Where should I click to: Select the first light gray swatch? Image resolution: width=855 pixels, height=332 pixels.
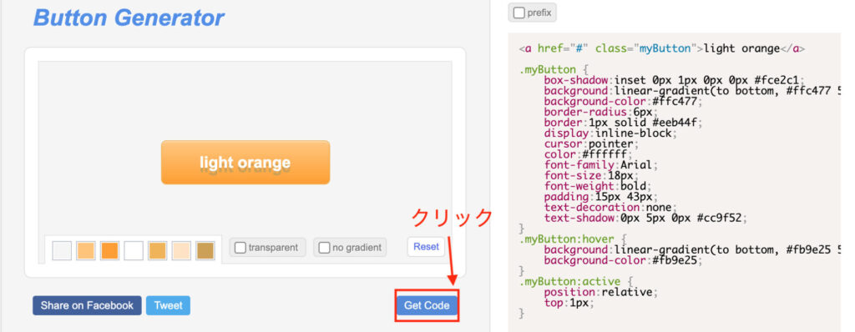pos(62,251)
